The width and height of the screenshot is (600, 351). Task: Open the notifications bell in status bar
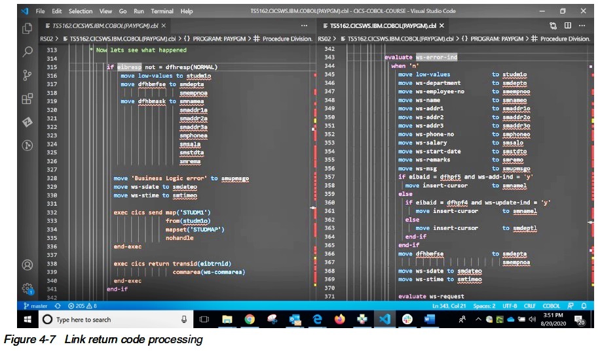pyautogui.click(x=584, y=306)
